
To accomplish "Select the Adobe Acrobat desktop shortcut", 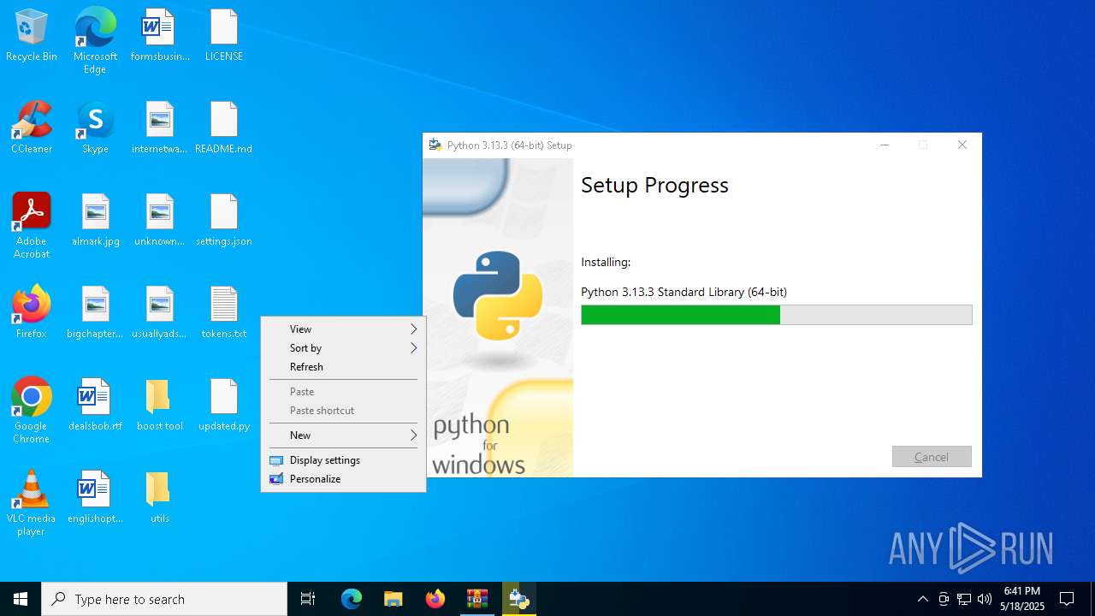I will 32,226.
